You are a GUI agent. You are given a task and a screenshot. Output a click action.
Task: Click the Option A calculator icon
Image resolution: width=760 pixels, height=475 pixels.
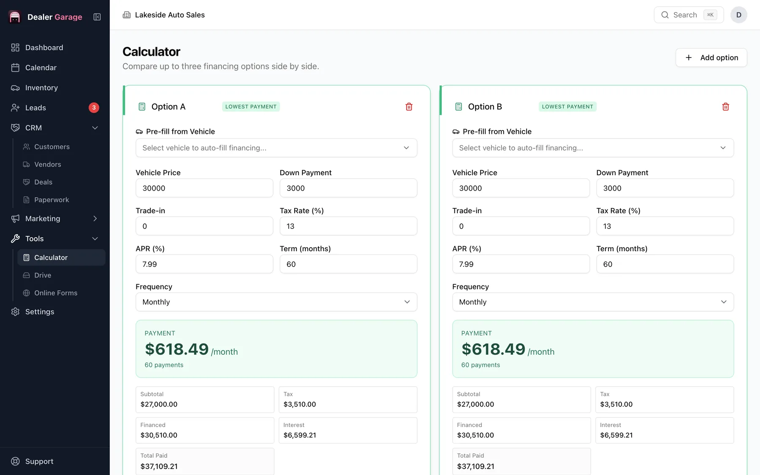point(142,107)
